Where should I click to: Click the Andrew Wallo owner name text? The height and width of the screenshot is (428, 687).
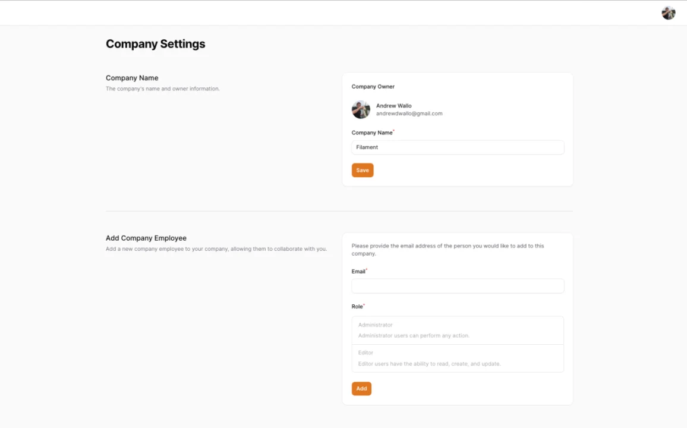pyautogui.click(x=393, y=105)
